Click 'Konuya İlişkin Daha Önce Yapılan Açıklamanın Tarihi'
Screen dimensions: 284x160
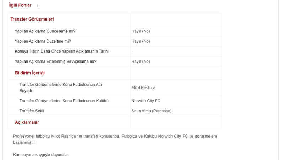click(x=61, y=51)
